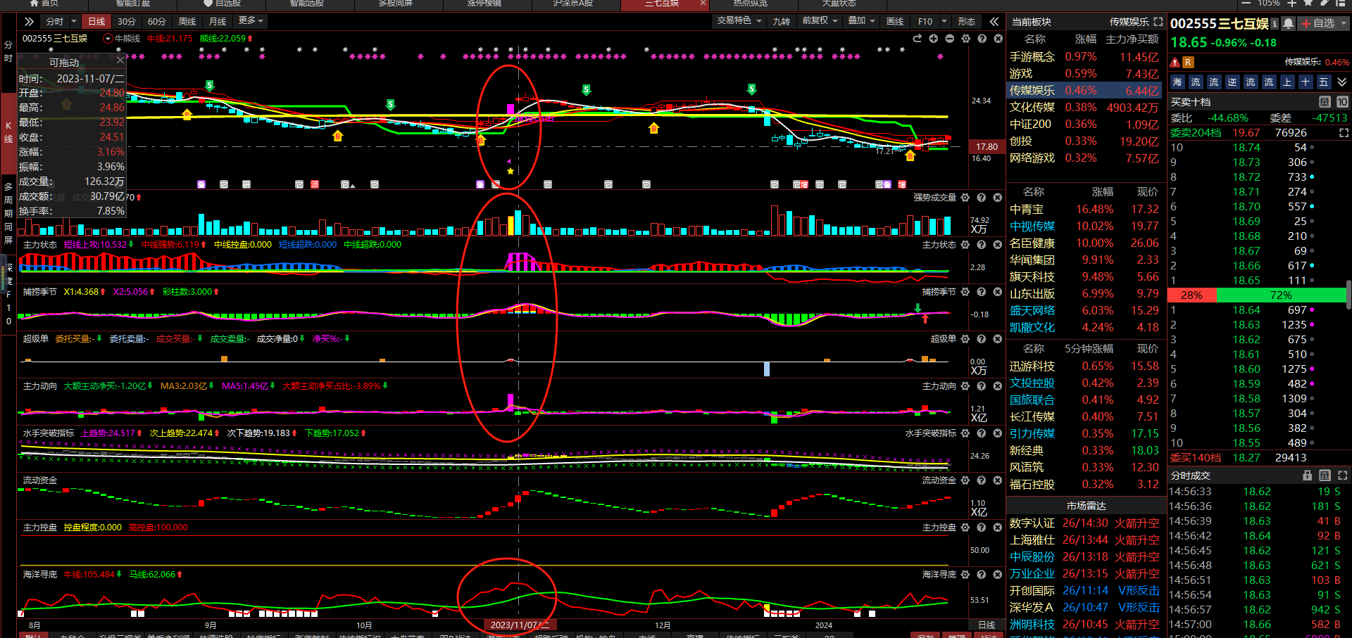Switch chart period to 60分
Viewport: 1352px width, 638px height.
point(157,21)
